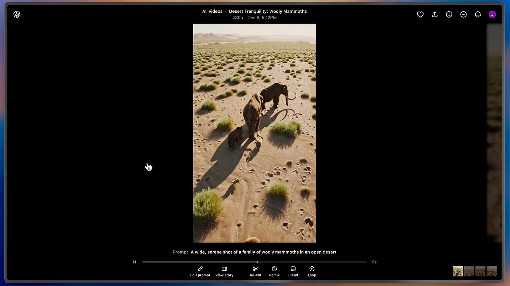Select the Blend tool
510x286 pixels.
click(x=293, y=271)
